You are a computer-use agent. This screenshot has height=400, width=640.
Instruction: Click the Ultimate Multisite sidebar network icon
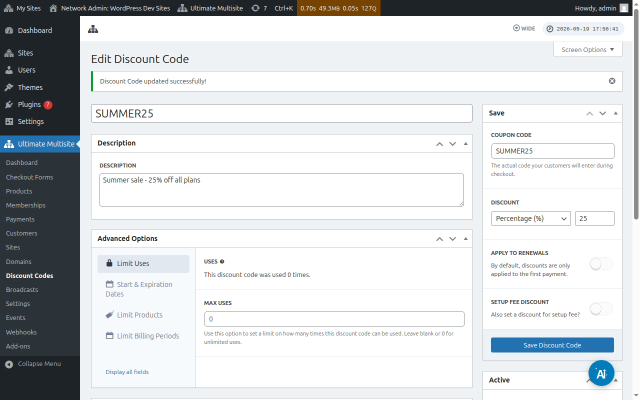(x=9, y=144)
